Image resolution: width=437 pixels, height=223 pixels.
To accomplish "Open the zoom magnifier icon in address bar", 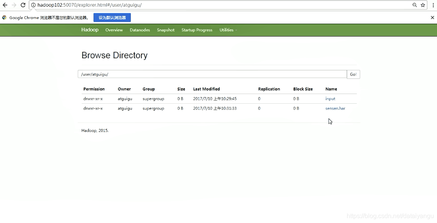I will [x=415, y=5].
